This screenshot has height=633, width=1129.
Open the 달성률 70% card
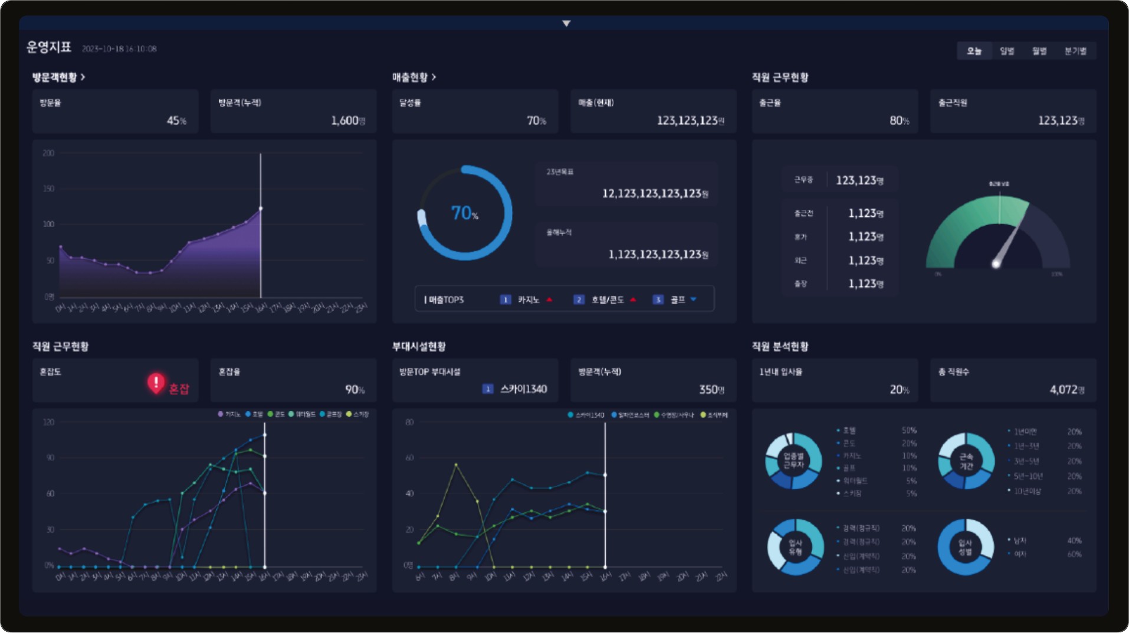pos(475,111)
